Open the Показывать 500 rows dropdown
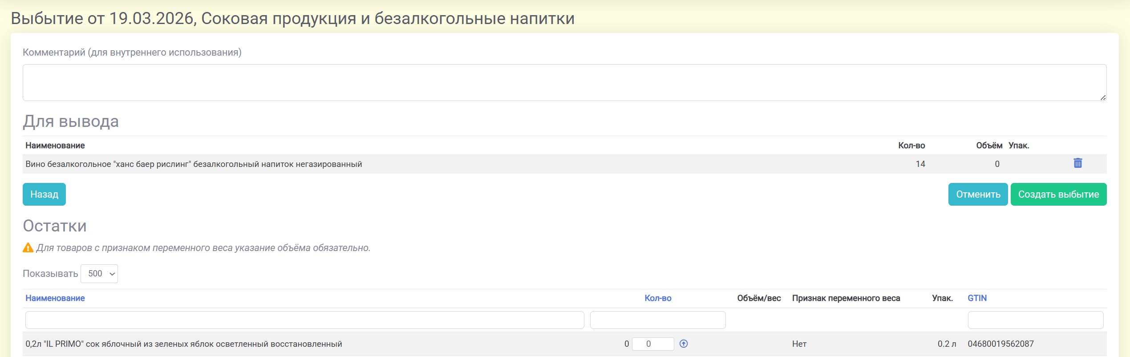1130x357 pixels. click(99, 274)
